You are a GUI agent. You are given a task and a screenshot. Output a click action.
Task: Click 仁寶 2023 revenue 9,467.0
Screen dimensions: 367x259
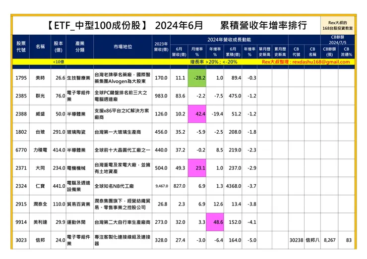coord(162,186)
